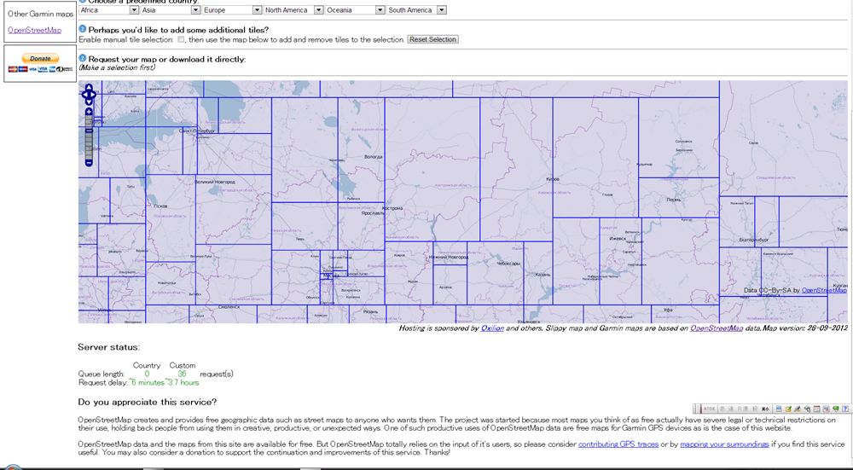The image size is (853, 470).
Task: Click the 'Великий Новгород' label on the map
Action: 215,182
